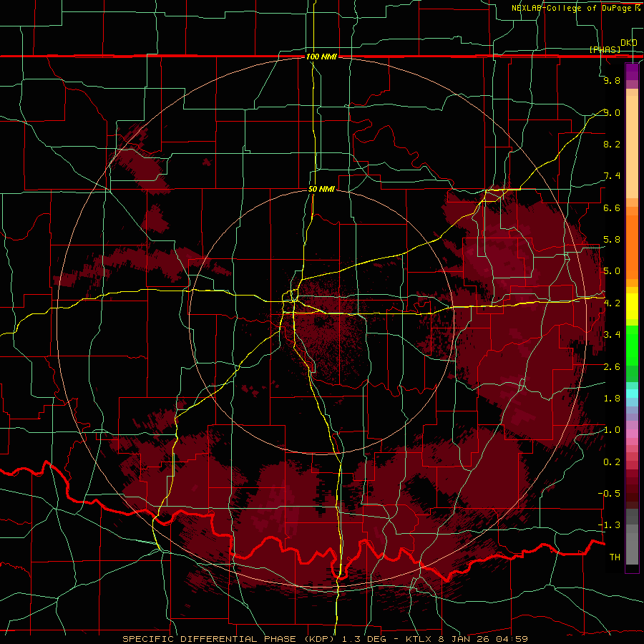
Task: Click the bright green band on the color scale
Action: pos(632,346)
